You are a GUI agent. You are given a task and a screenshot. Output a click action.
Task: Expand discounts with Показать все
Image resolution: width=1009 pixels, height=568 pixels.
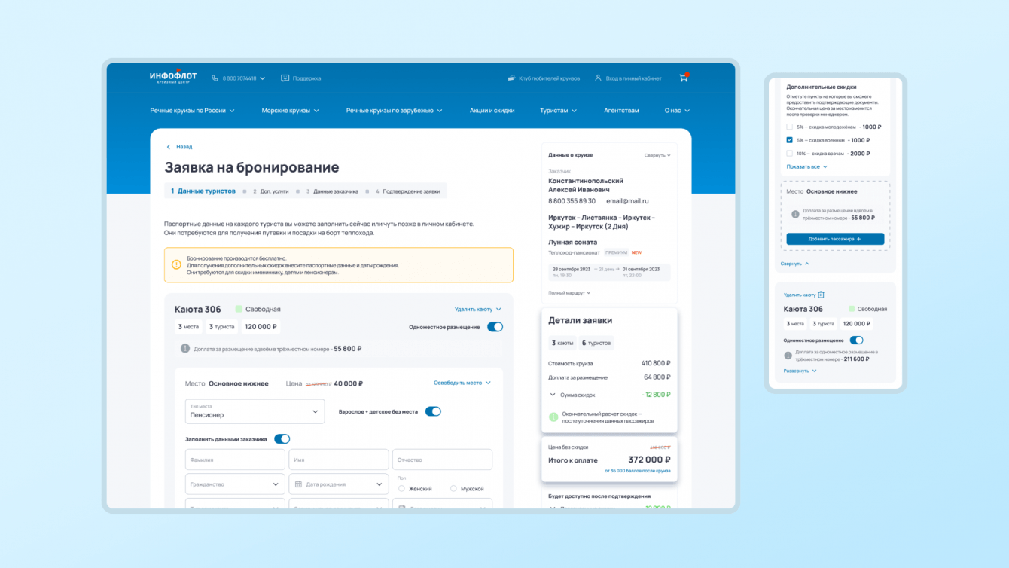click(807, 166)
